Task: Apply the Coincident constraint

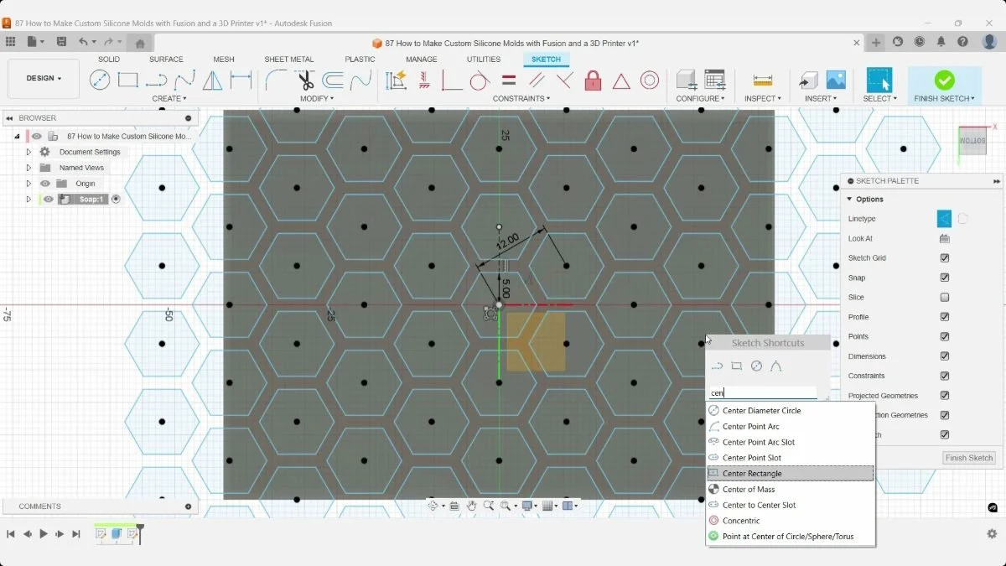Action: point(452,80)
